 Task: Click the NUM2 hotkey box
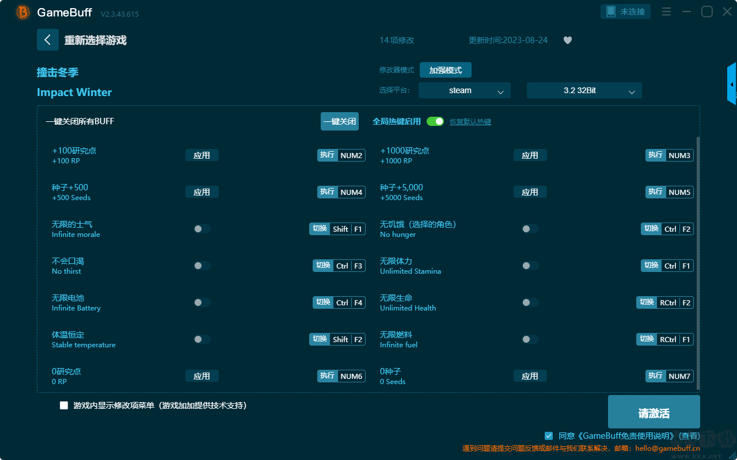click(x=351, y=155)
